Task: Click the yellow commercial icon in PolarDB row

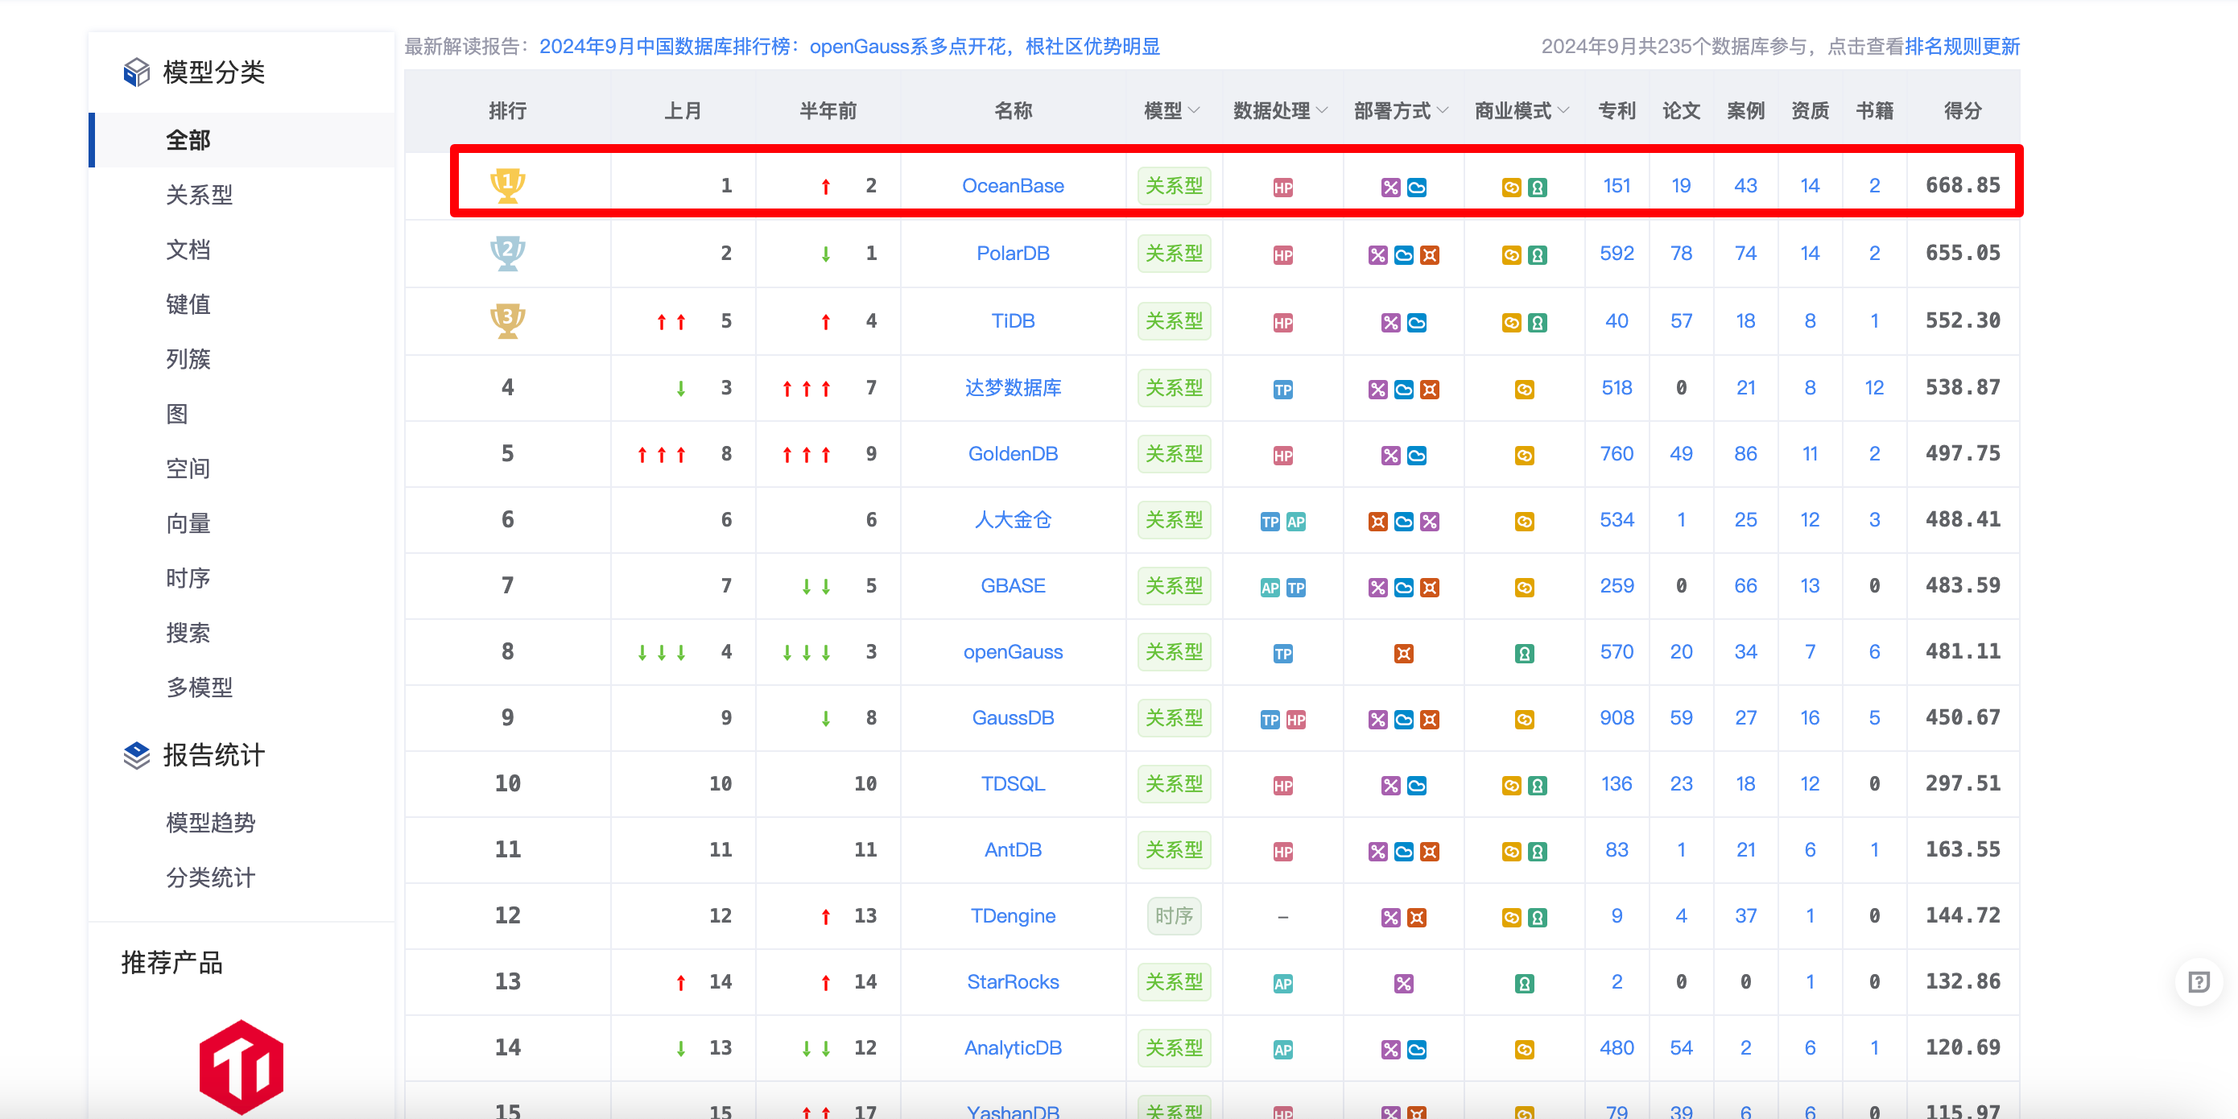Action: 1511,254
